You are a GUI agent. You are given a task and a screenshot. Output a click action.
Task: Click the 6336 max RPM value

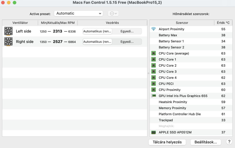[x=72, y=32]
